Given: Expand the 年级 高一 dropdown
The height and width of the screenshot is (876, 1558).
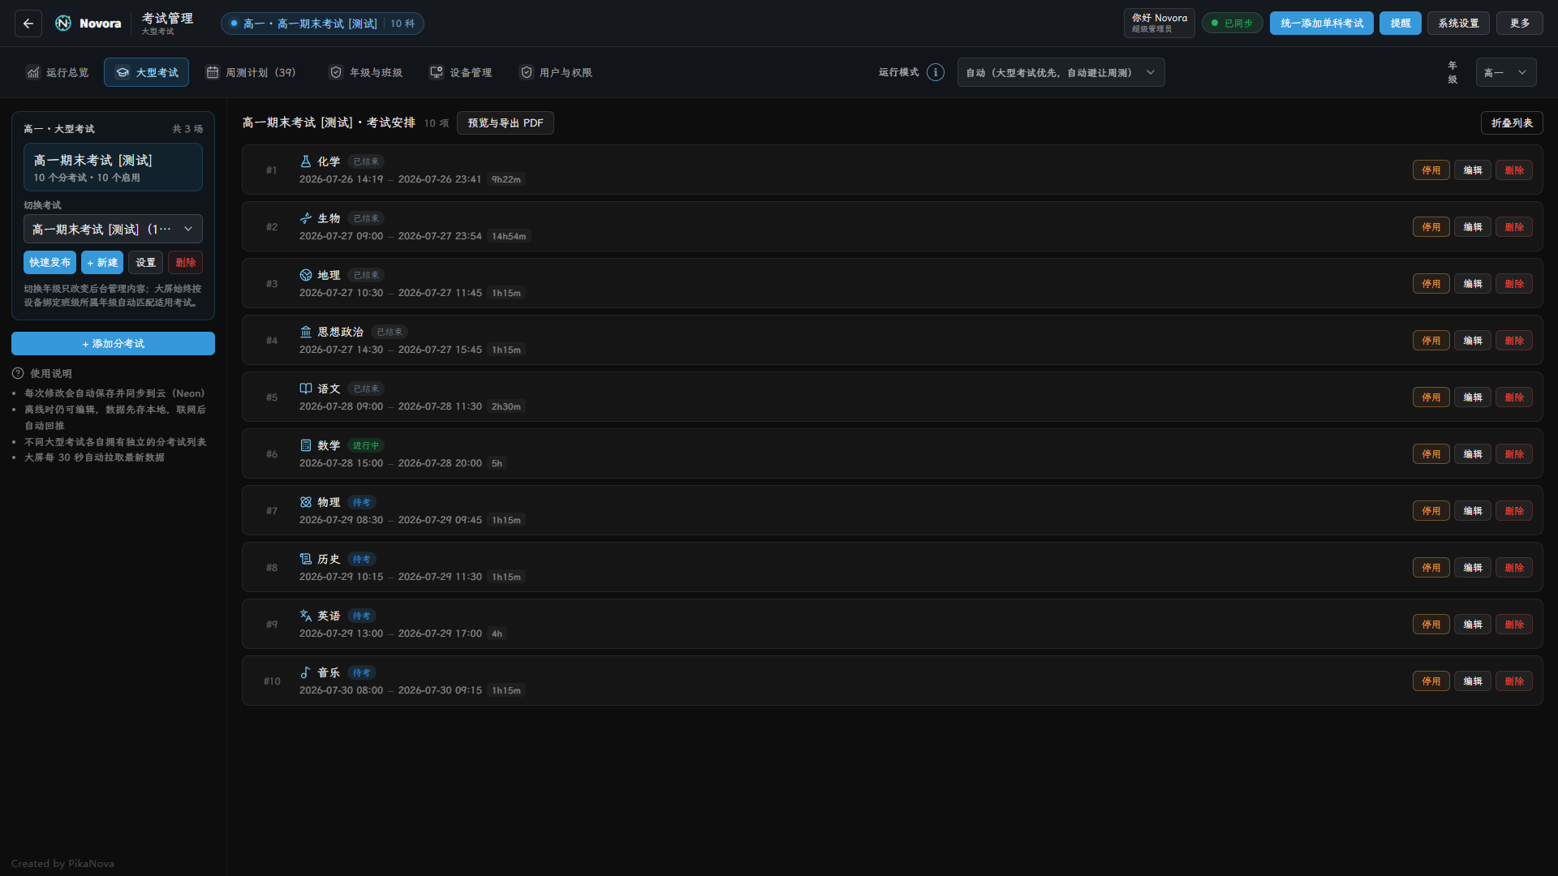Looking at the screenshot, I should pyautogui.click(x=1506, y=72).
